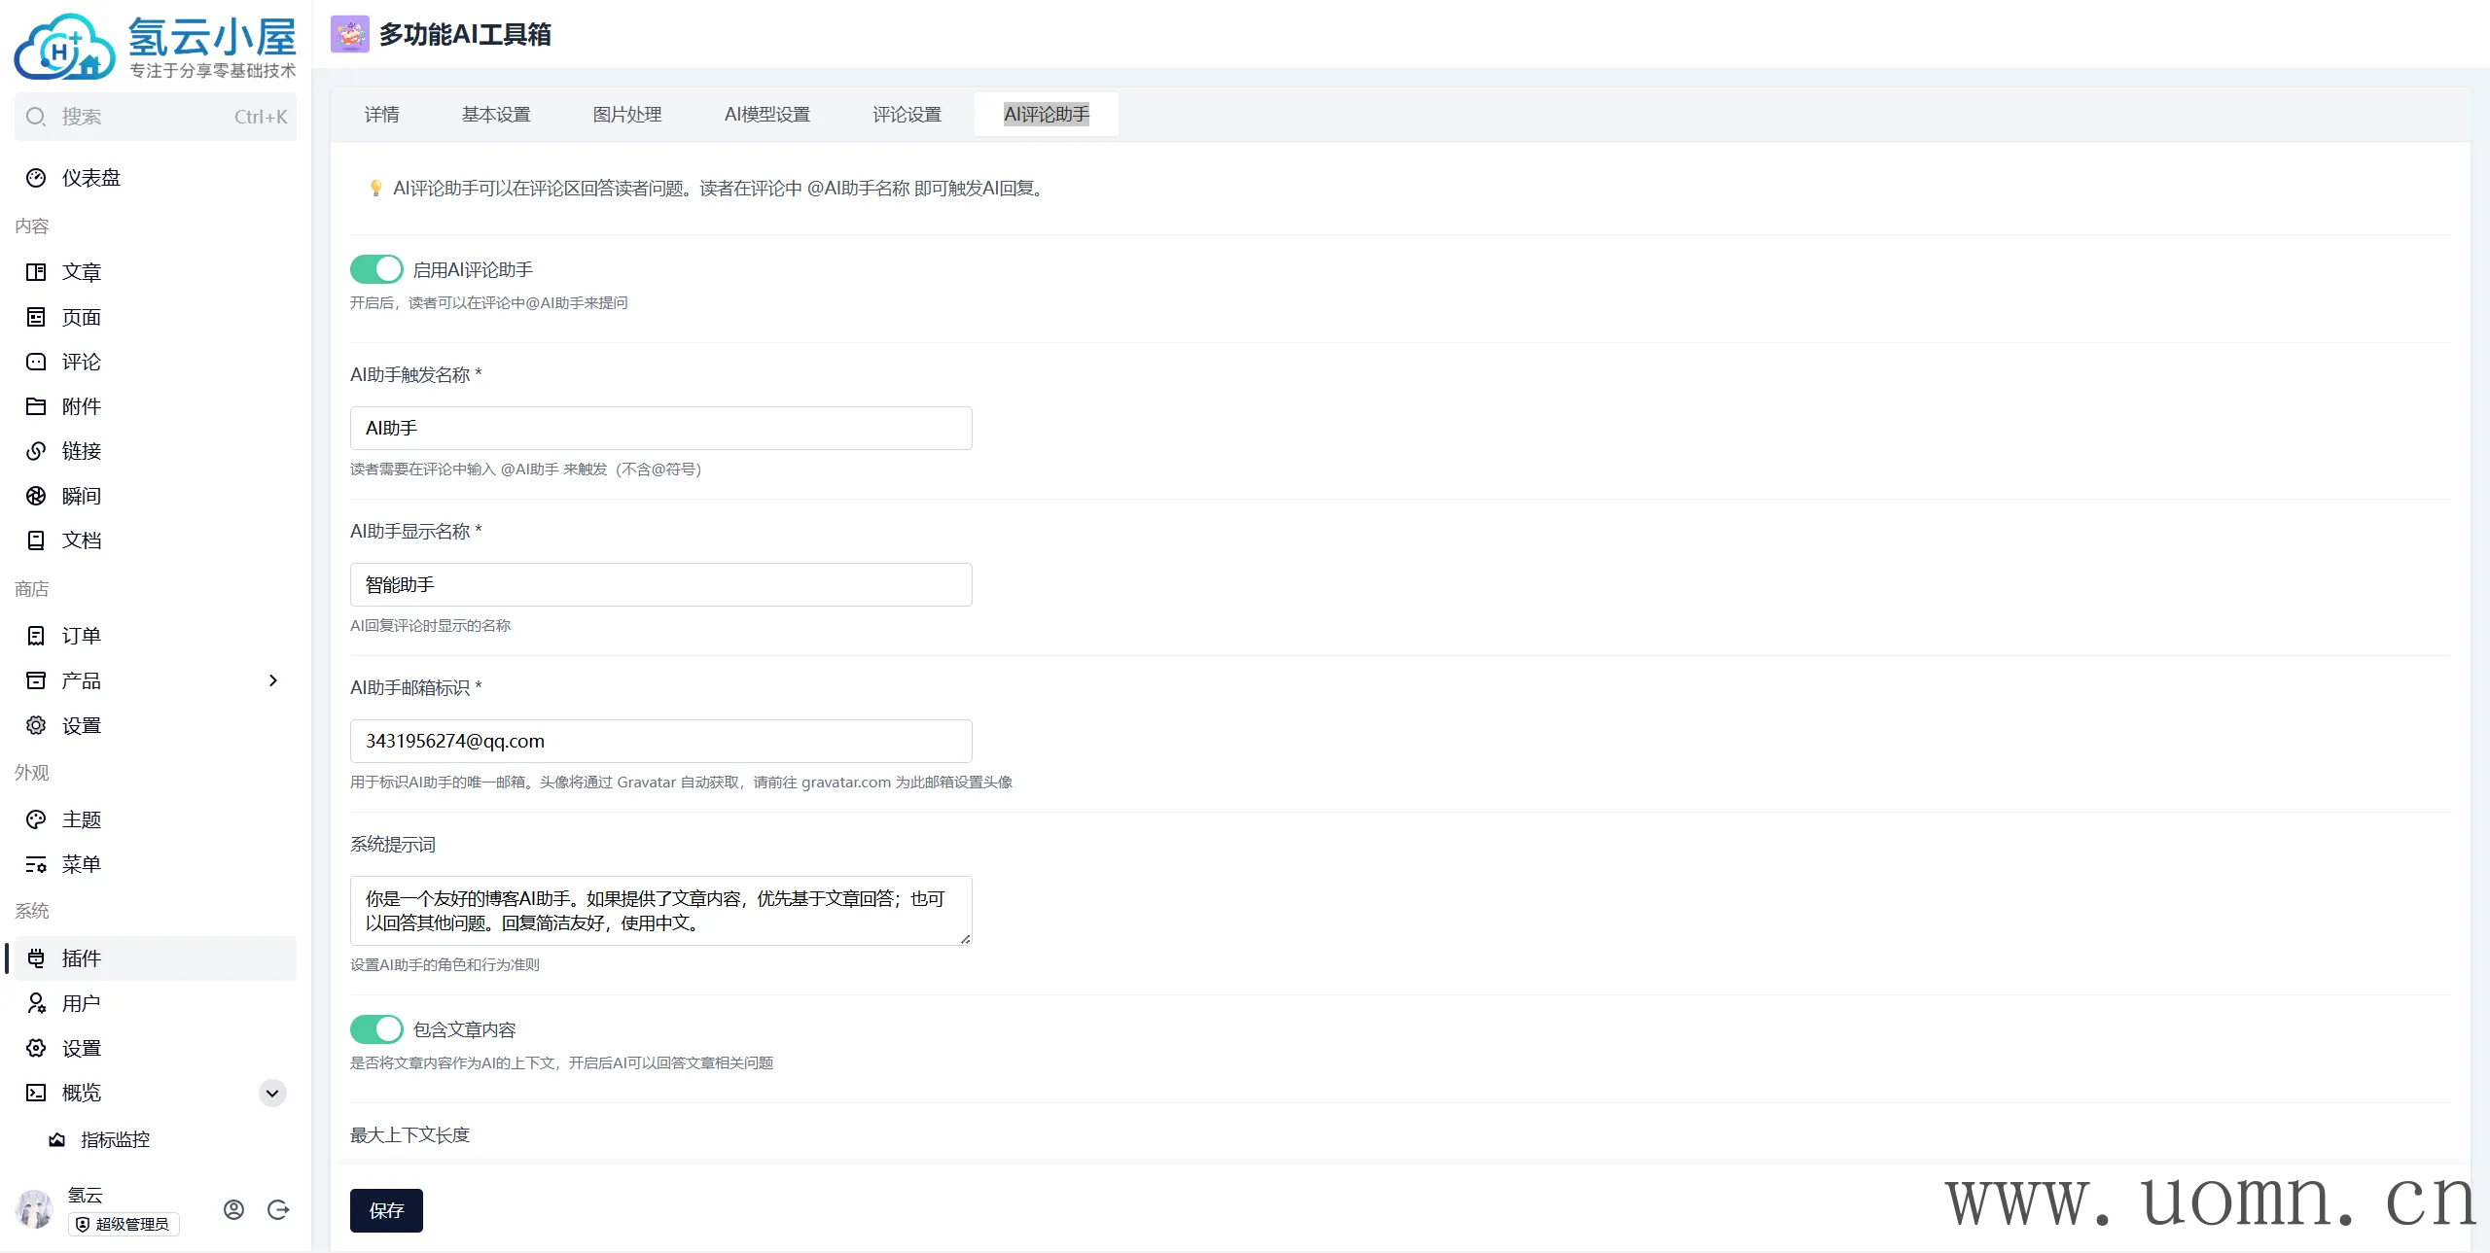
Task: Go to the 评论设置 tab
Action: (907, 115)
